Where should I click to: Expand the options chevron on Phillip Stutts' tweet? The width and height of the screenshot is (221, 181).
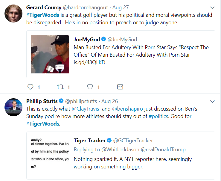pos(212,101)
